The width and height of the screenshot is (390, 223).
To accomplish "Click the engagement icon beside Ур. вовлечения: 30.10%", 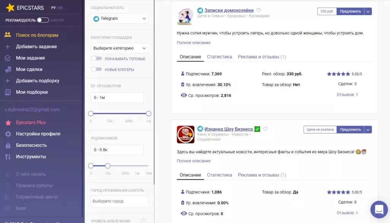I will tap(182, 84).
